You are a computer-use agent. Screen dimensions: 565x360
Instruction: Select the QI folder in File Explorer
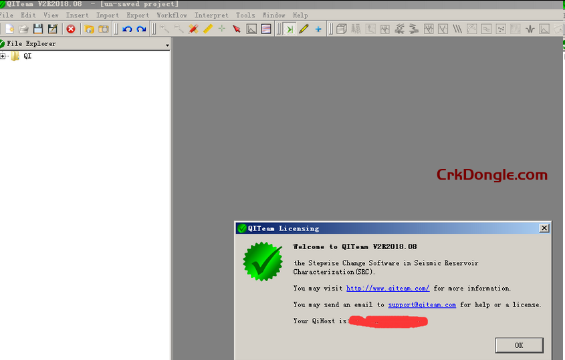coord(27,56)
